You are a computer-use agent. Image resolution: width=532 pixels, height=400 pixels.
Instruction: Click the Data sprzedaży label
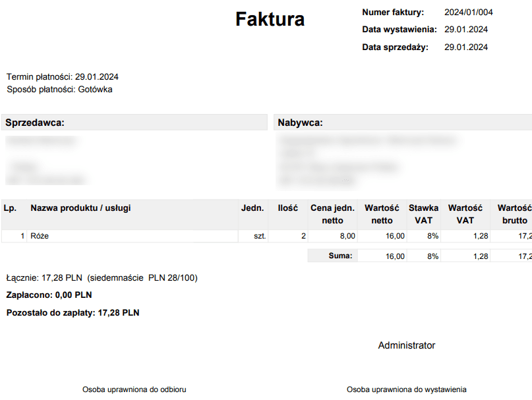pyautogui.click(x=395, y=47)
